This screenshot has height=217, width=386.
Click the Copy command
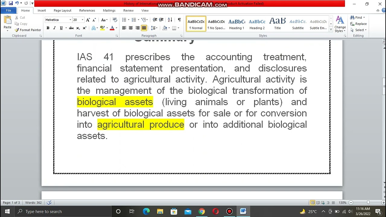[x=21, y=24]
